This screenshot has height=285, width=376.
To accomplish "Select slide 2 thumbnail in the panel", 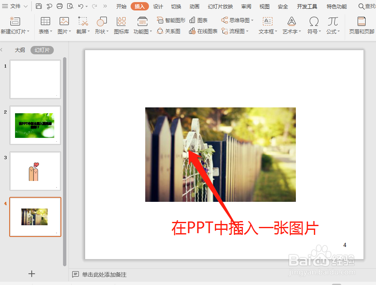I will point(35,125).
